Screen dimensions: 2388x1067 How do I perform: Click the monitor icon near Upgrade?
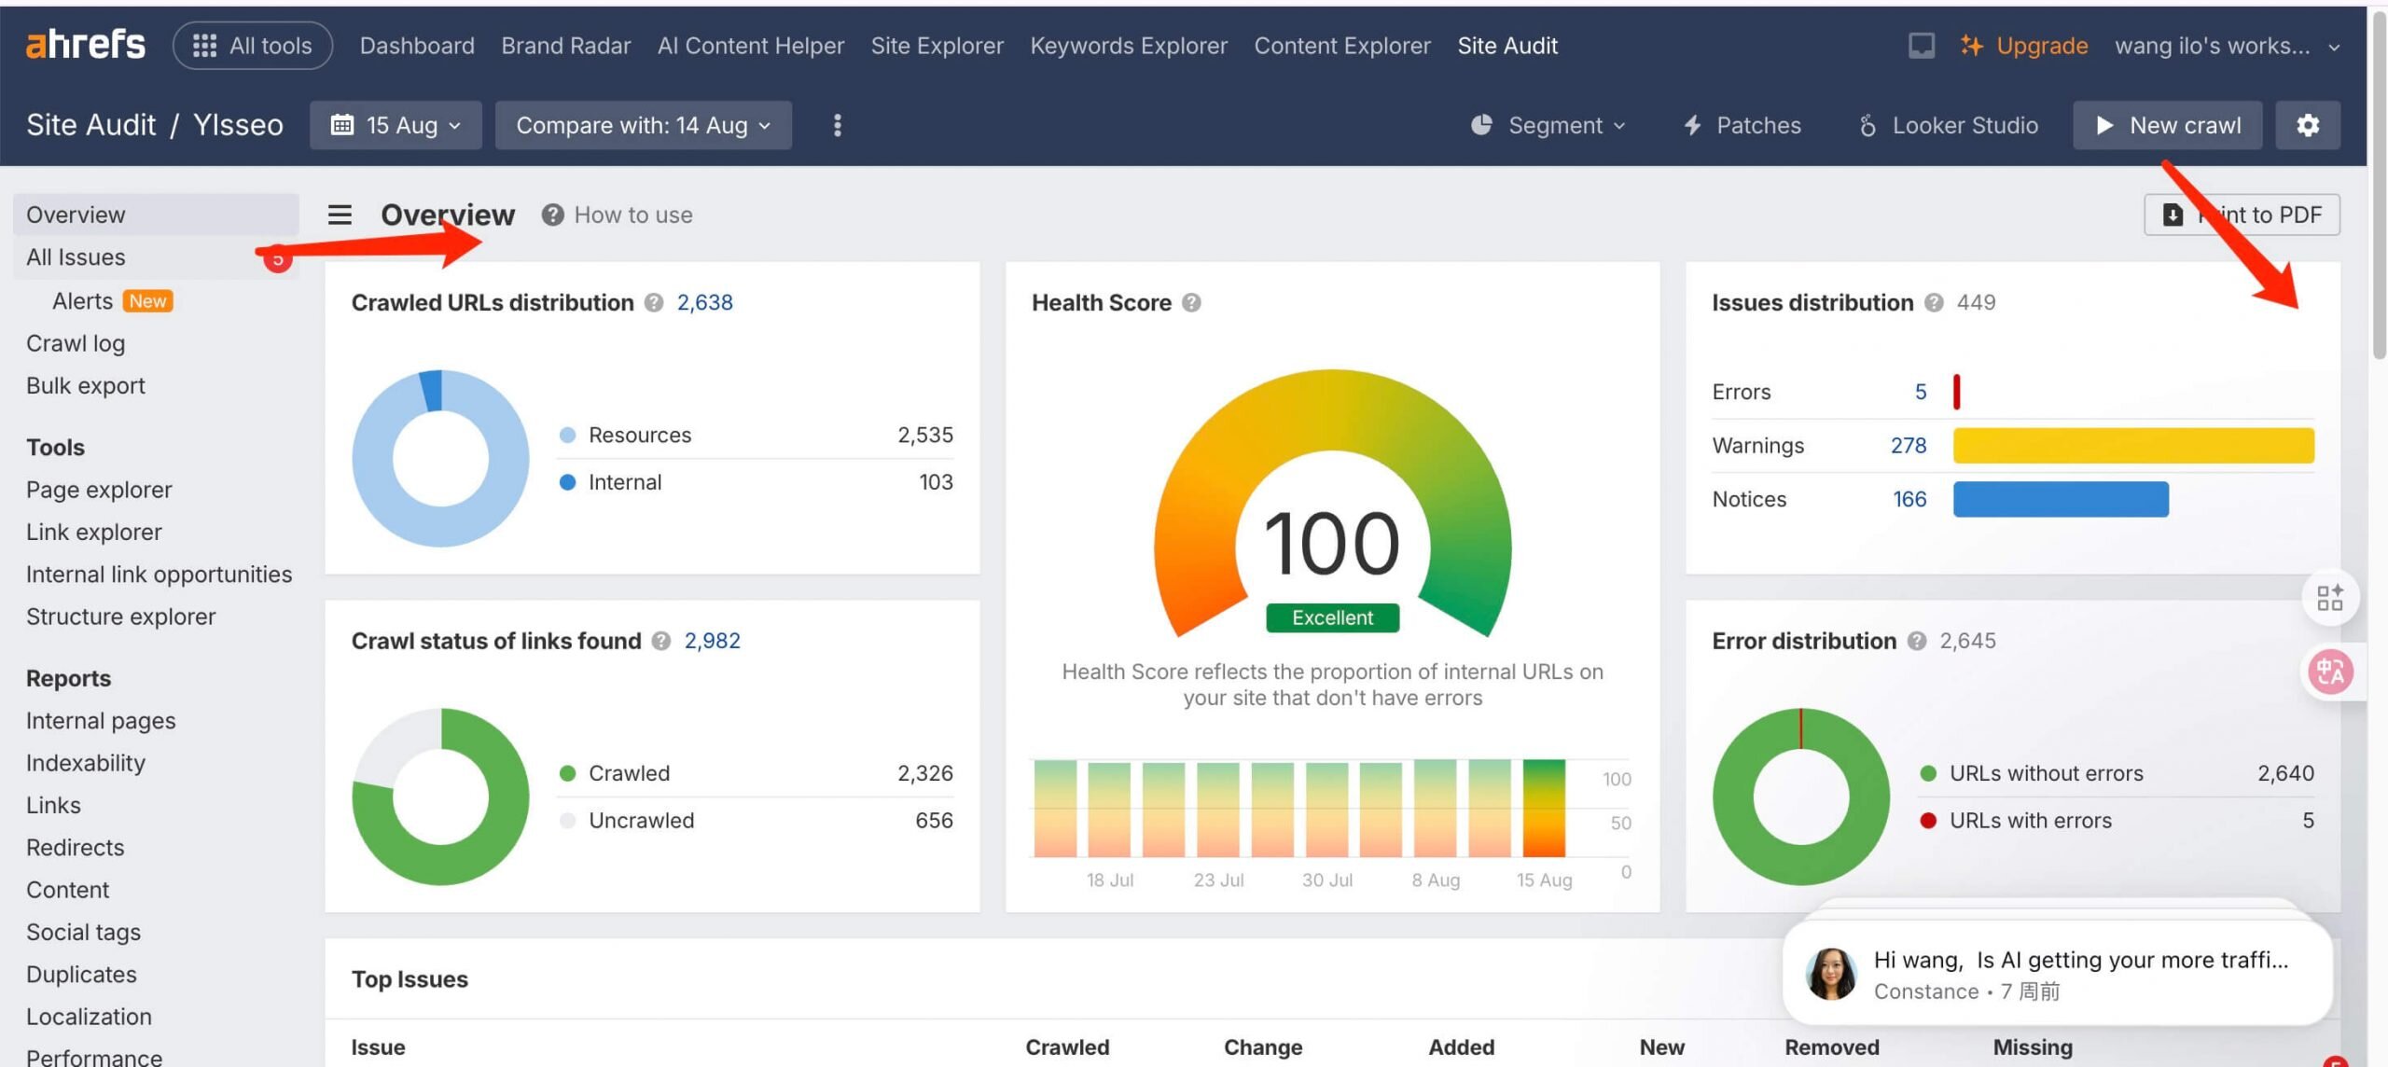point(1921,45)
